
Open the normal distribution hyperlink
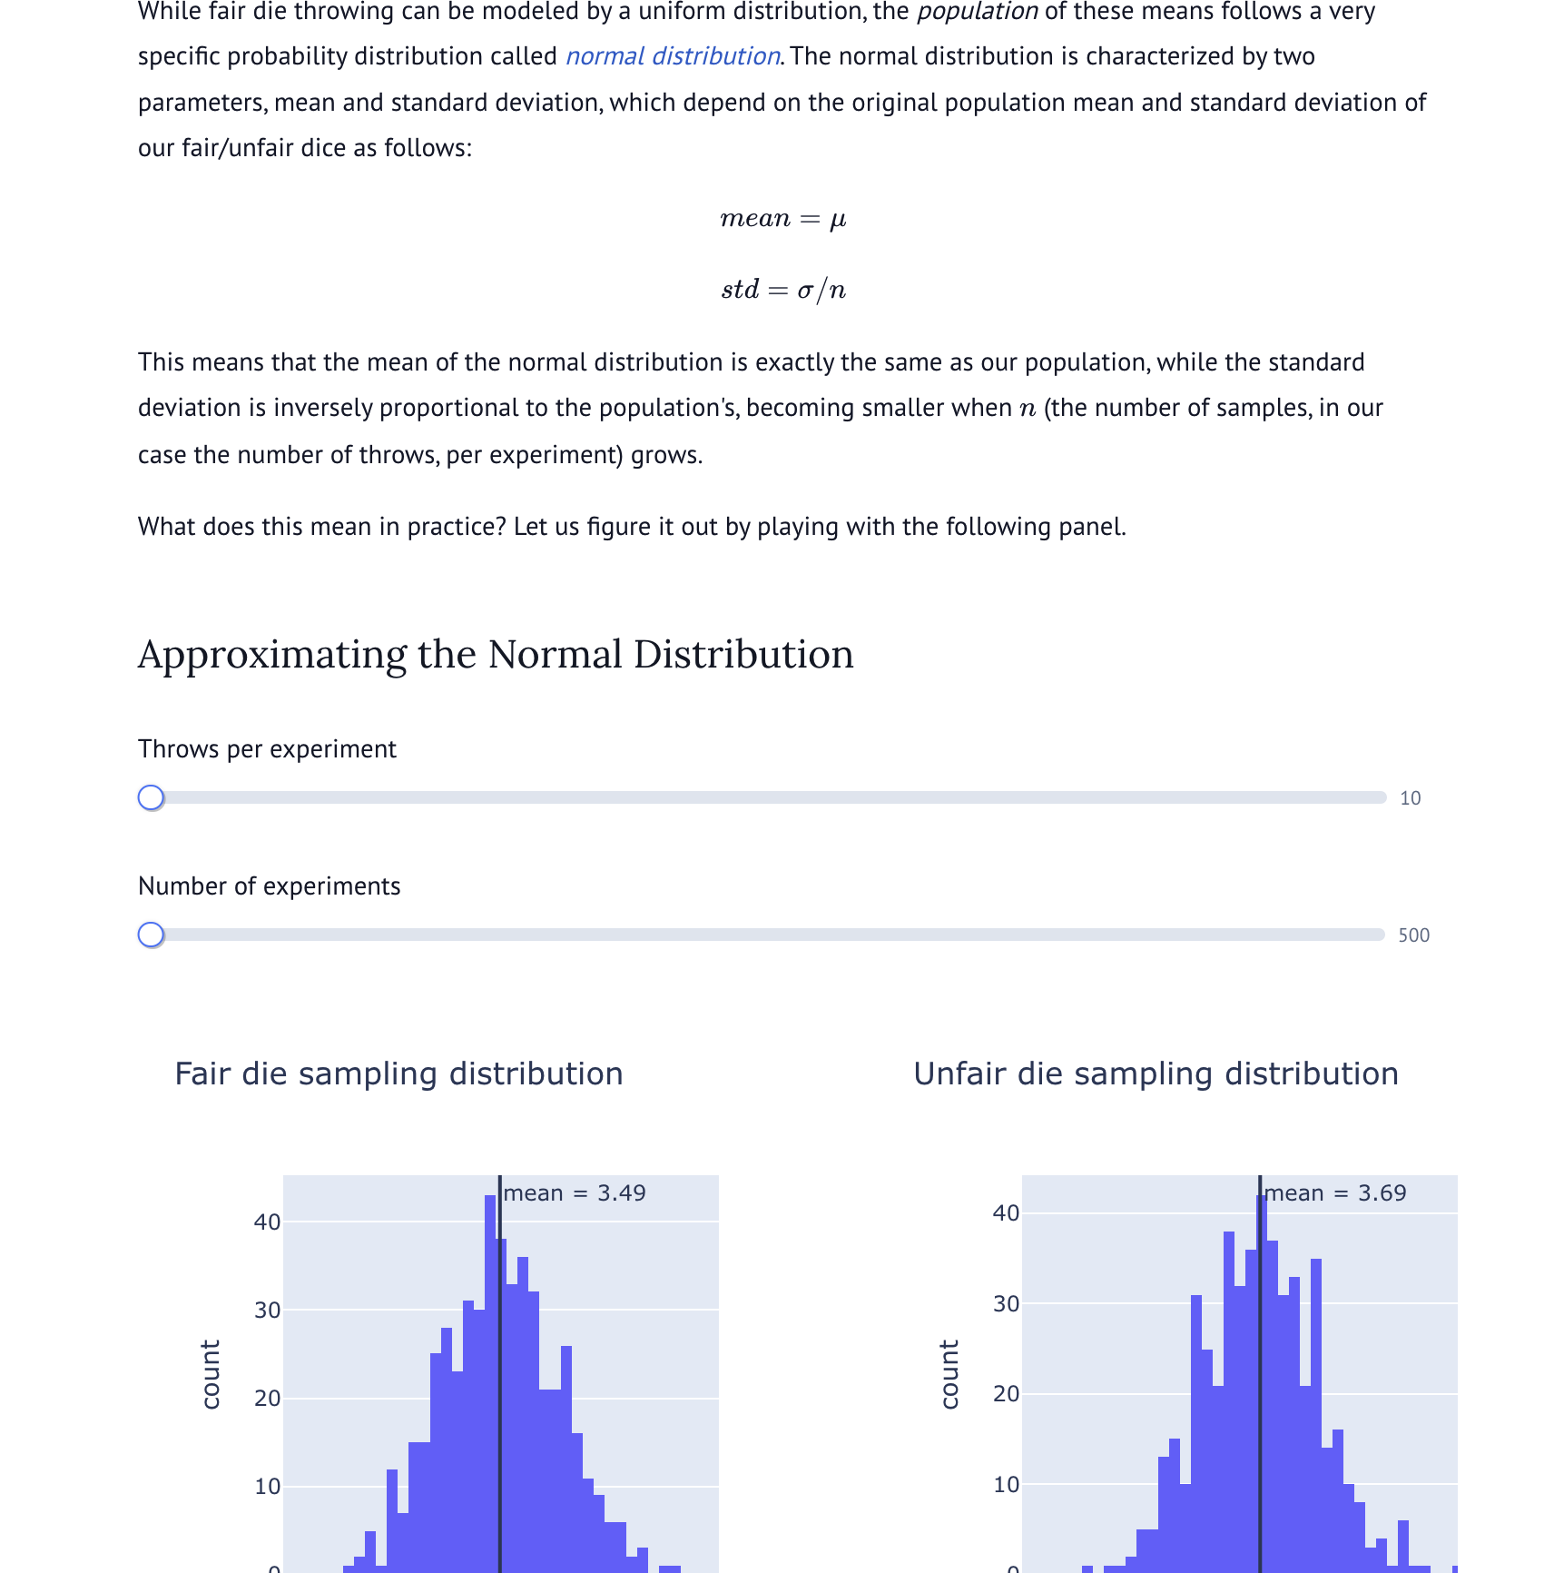[x=671, y=56]
